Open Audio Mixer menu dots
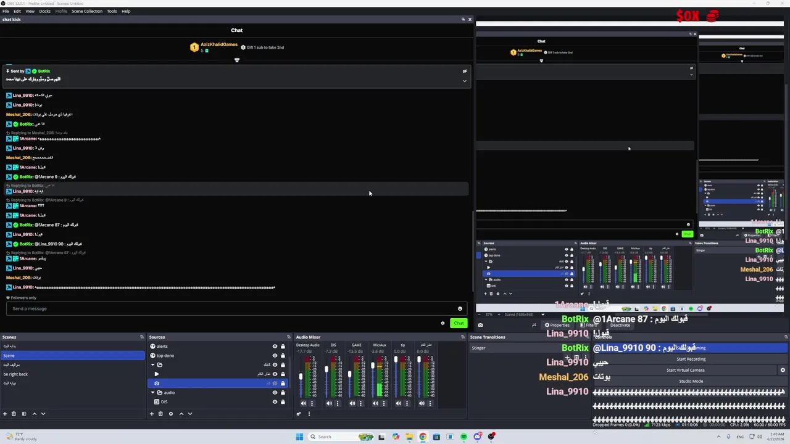This screenshot has width=790, height=444. 309,414
